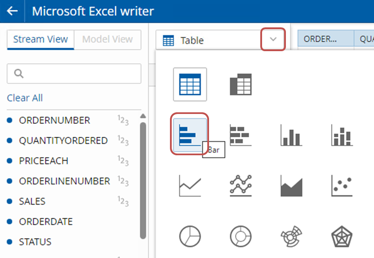Expand the Table chart type dropdown
Image resolution: width=374 pixels, height=258 pixels.
coord(273,39)
